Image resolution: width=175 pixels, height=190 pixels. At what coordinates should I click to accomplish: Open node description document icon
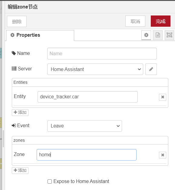(x=158, y=35)
